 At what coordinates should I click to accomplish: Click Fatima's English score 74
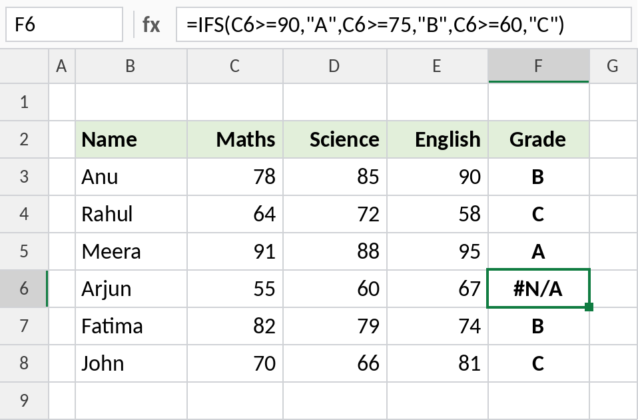point(438,326)
